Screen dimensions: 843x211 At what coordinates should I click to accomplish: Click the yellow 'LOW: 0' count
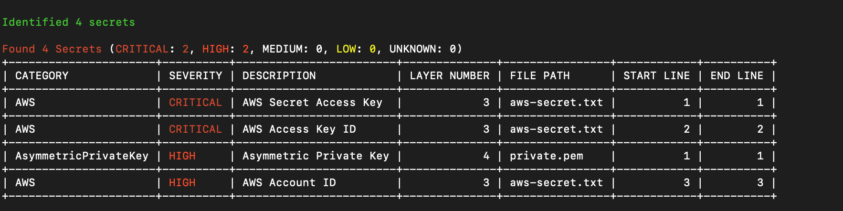[x=356, y=49]
